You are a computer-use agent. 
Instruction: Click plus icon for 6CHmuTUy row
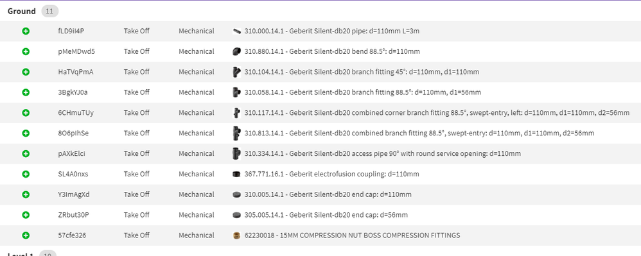[x=26, y=113]
